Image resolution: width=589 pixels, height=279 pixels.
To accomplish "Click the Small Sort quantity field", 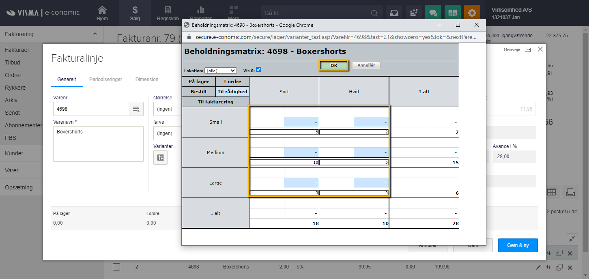I will click(284, 132).
